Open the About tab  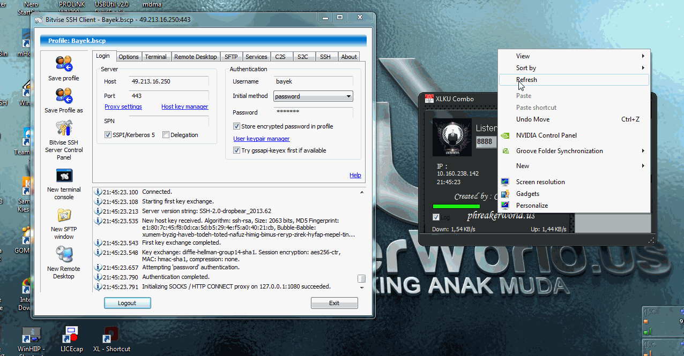coord(349,57)
